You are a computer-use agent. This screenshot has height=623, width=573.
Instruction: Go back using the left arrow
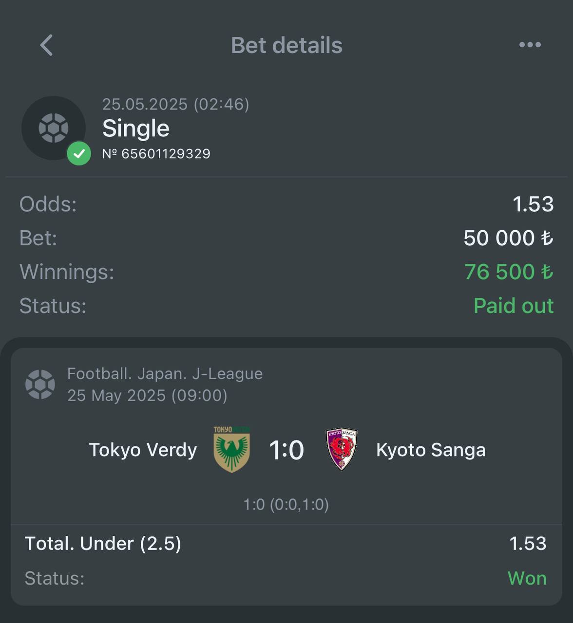click(46, 45)
